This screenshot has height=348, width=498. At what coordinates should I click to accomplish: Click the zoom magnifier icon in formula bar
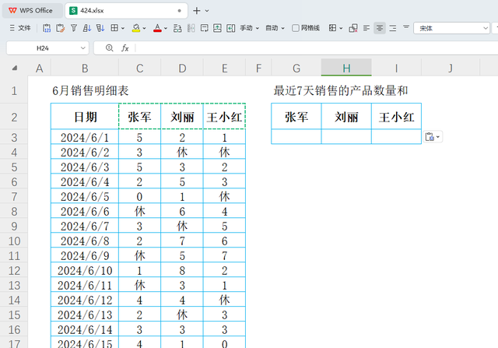(109, 48)
